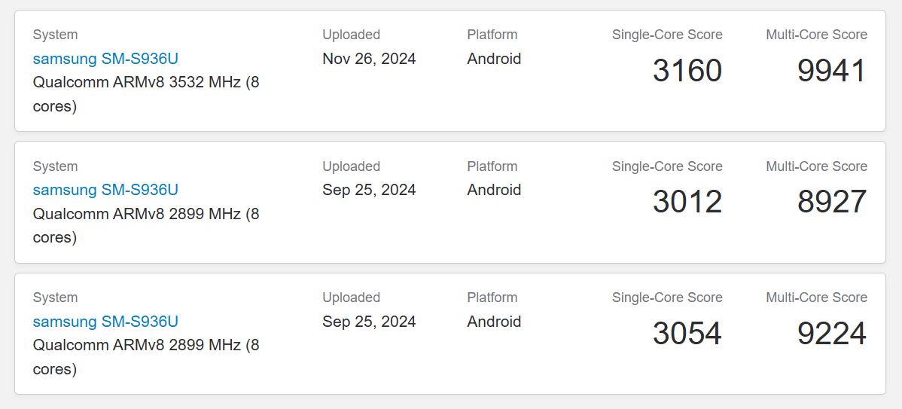
Task: Click Qualcomm 2899 MHz text in the 3054 result
Action: [x=145, y=346]
